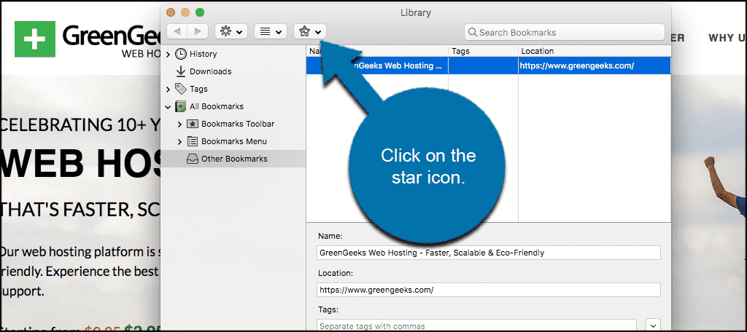
Task: Select Downloads in the sidebar
Action: (210, 71)
